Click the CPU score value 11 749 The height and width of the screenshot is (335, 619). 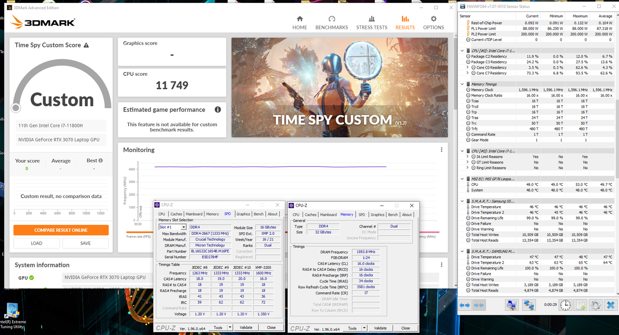coord(172,85)
